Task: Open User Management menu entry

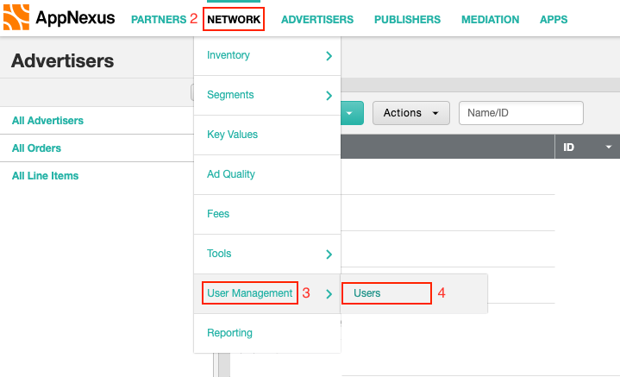Action: coord(249,293)
